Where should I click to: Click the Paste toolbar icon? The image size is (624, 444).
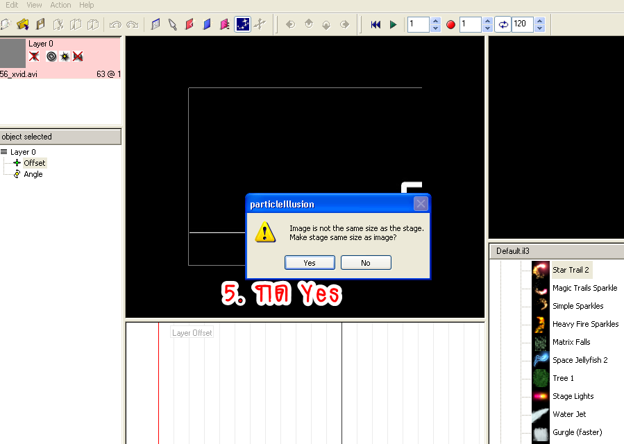point(93,24)
